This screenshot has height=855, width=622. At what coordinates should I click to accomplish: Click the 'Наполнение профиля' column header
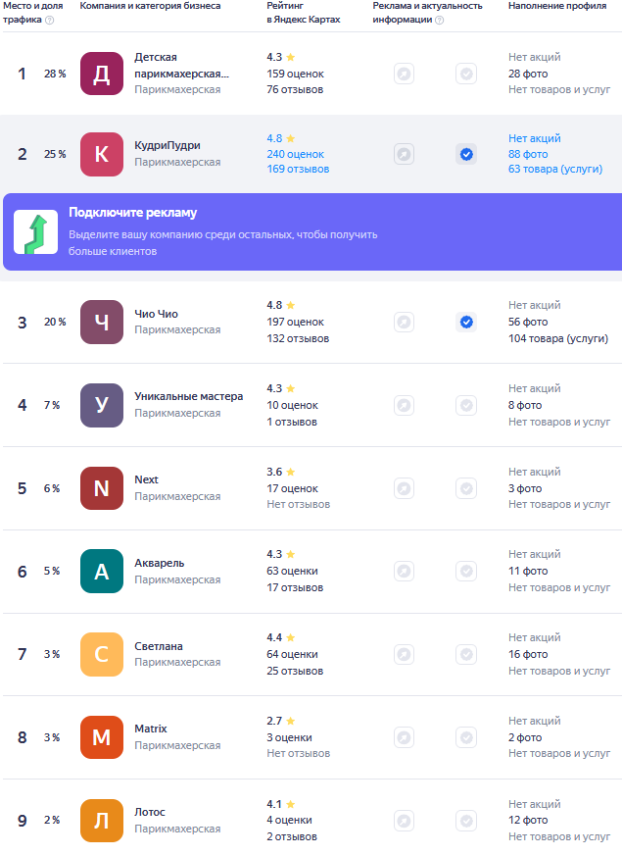557,6
